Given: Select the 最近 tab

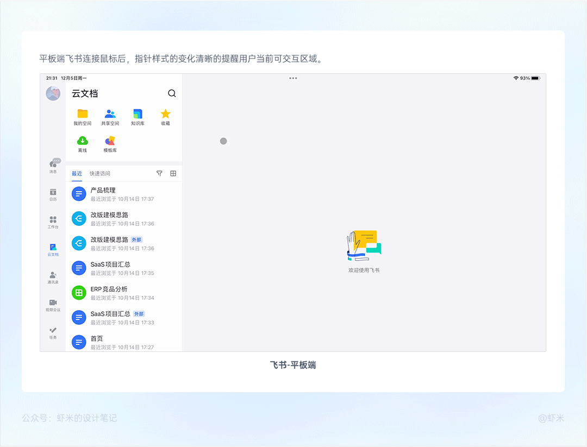Looking at the screenshot, I should (77, 174).
